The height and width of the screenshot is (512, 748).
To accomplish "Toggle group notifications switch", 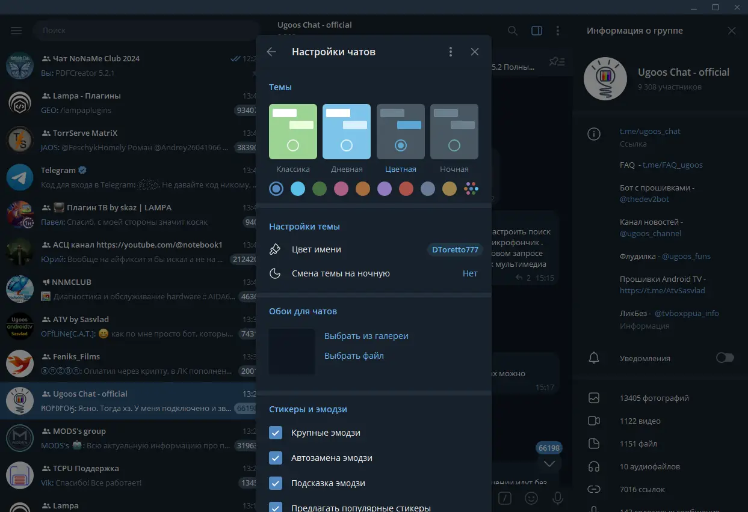I will click(725, 358).
